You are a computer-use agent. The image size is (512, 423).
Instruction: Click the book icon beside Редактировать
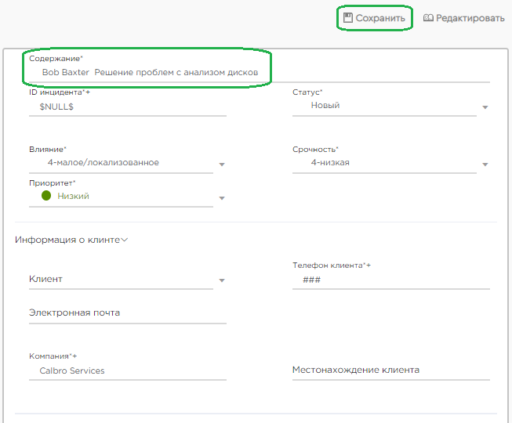pos(428,18)
